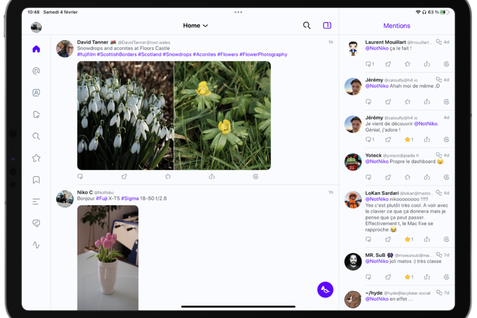
Task: Boost Yoteck's dashboard mention
Action: (388, 177)
